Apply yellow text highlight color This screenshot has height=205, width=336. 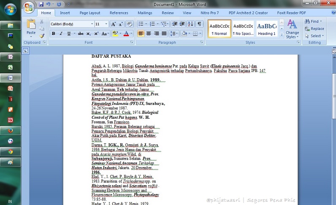pos(115,34)
